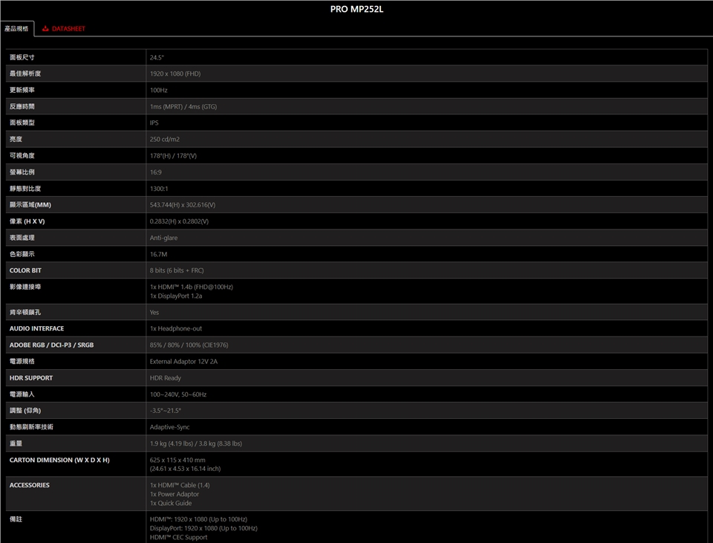Viewport: 713px width, 543px height.
Task: Select the 1ms (MPRT) / 4ms (GTG) value
Action: coord(183,106)
